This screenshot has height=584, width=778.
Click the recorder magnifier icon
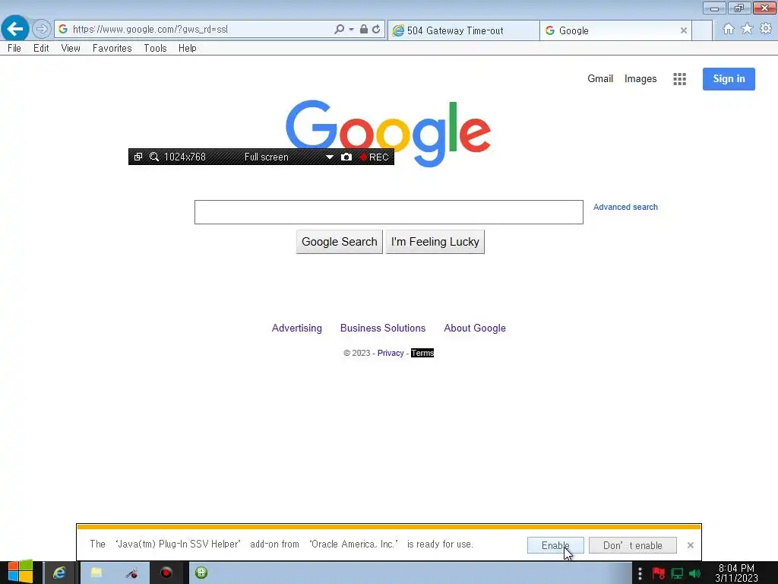154,157
